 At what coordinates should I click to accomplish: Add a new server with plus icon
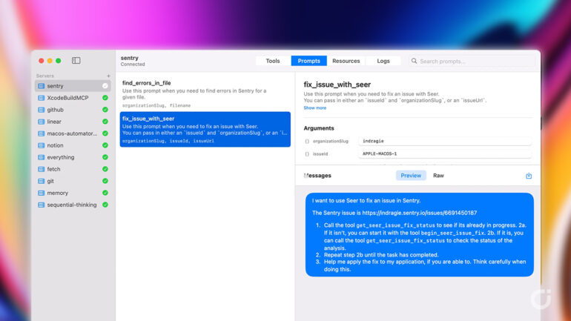tap(108, 76)
